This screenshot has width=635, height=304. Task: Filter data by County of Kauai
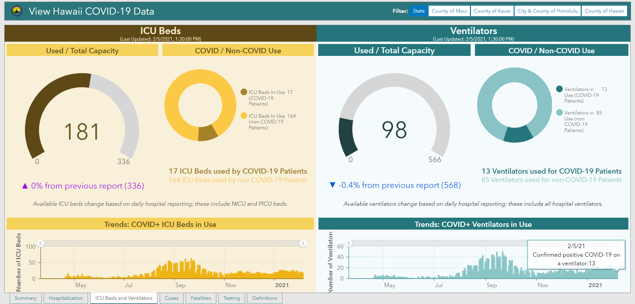coord(492,11)
